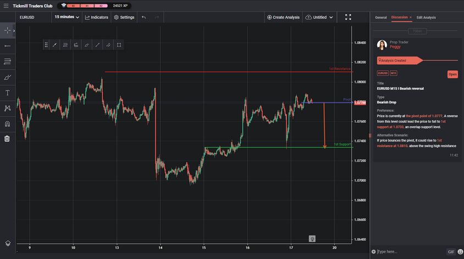Choose the simple line in floating toolbar
The image size is (464, 259).
pyautogui.click(x=97, y=45)
